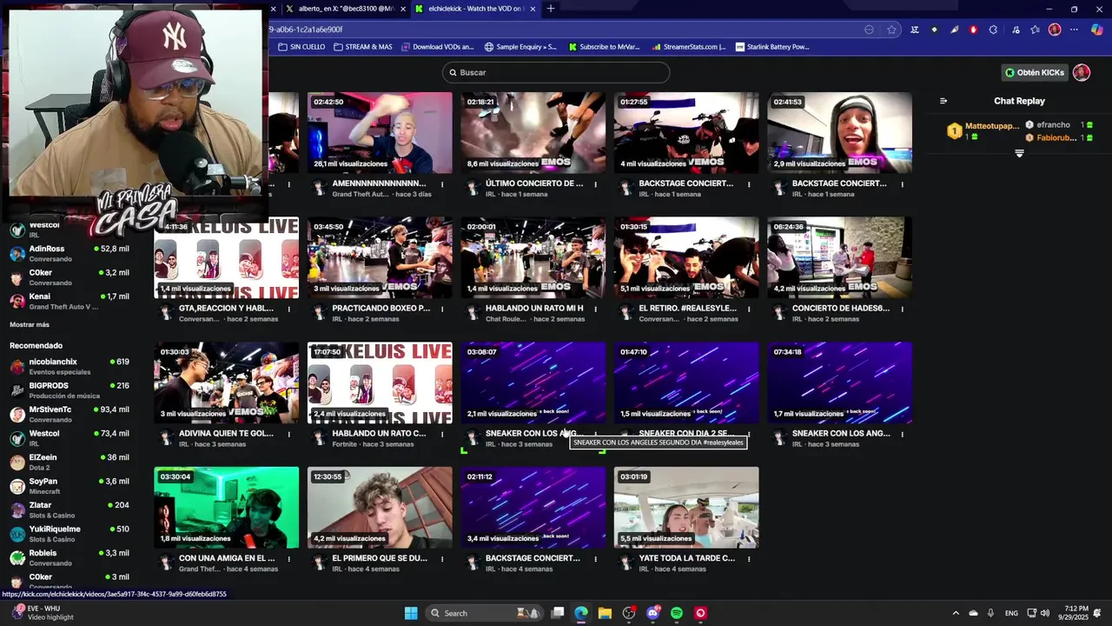The image size is (1112, 626).
Task: Open Discord from the taskbar
Action: click(652, 613)
